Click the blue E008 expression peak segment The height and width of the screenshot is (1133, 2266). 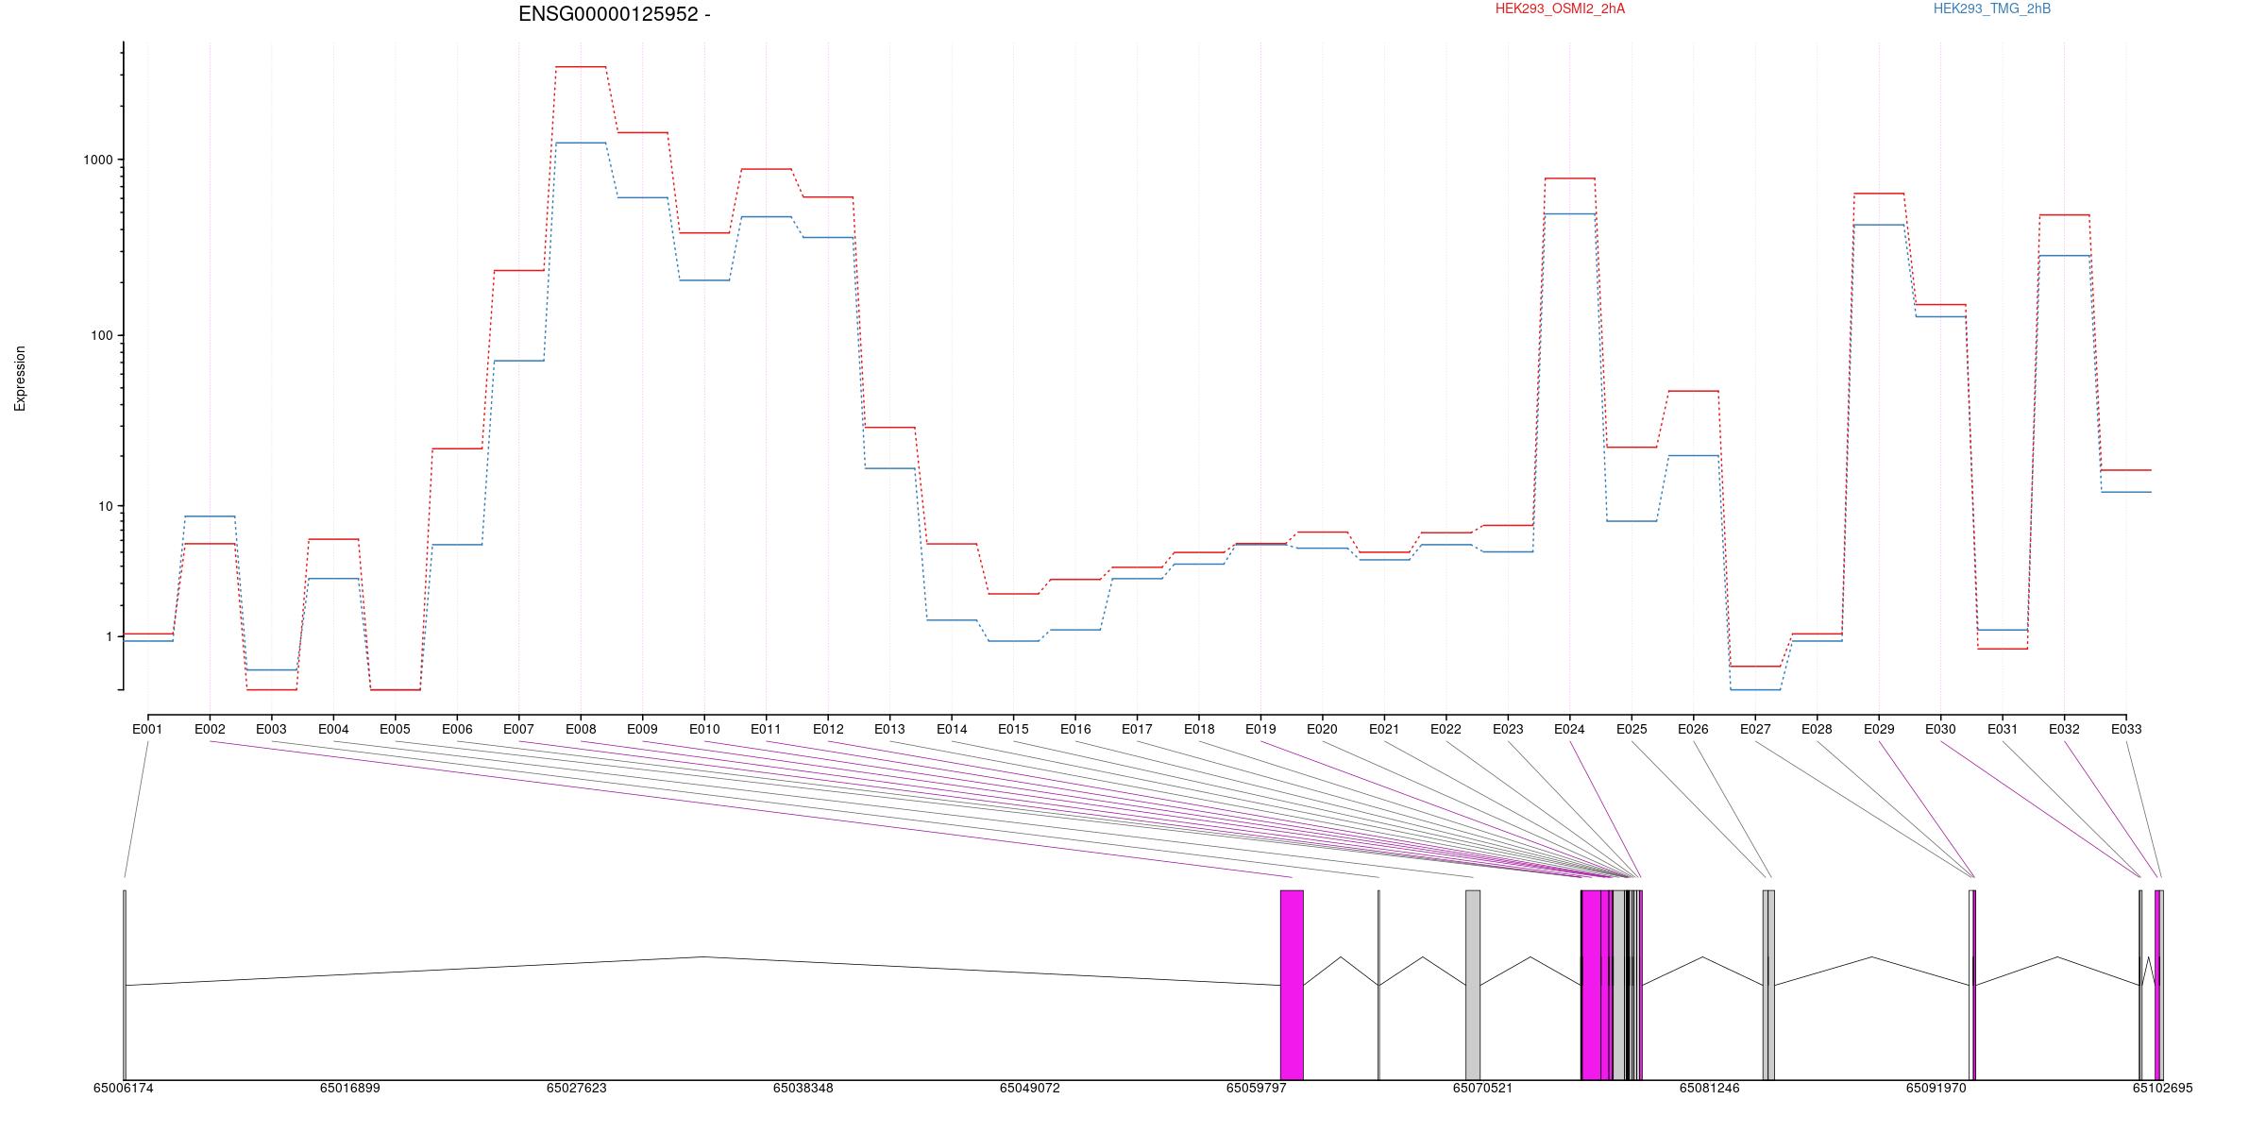click(x=581, y=143)
